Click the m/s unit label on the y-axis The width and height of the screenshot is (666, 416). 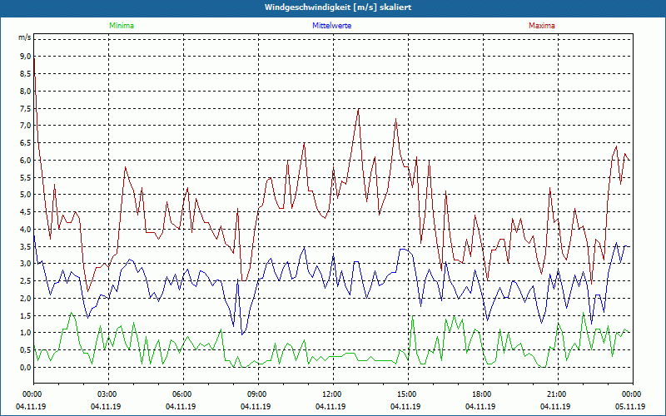(x=24, y=37)
